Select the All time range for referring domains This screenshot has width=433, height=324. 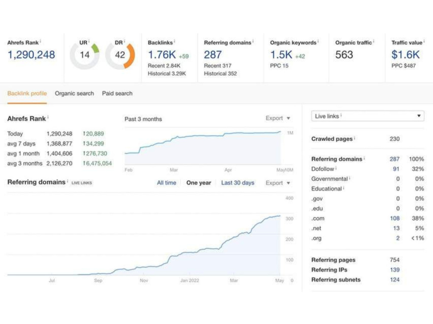tap(167, 183)
